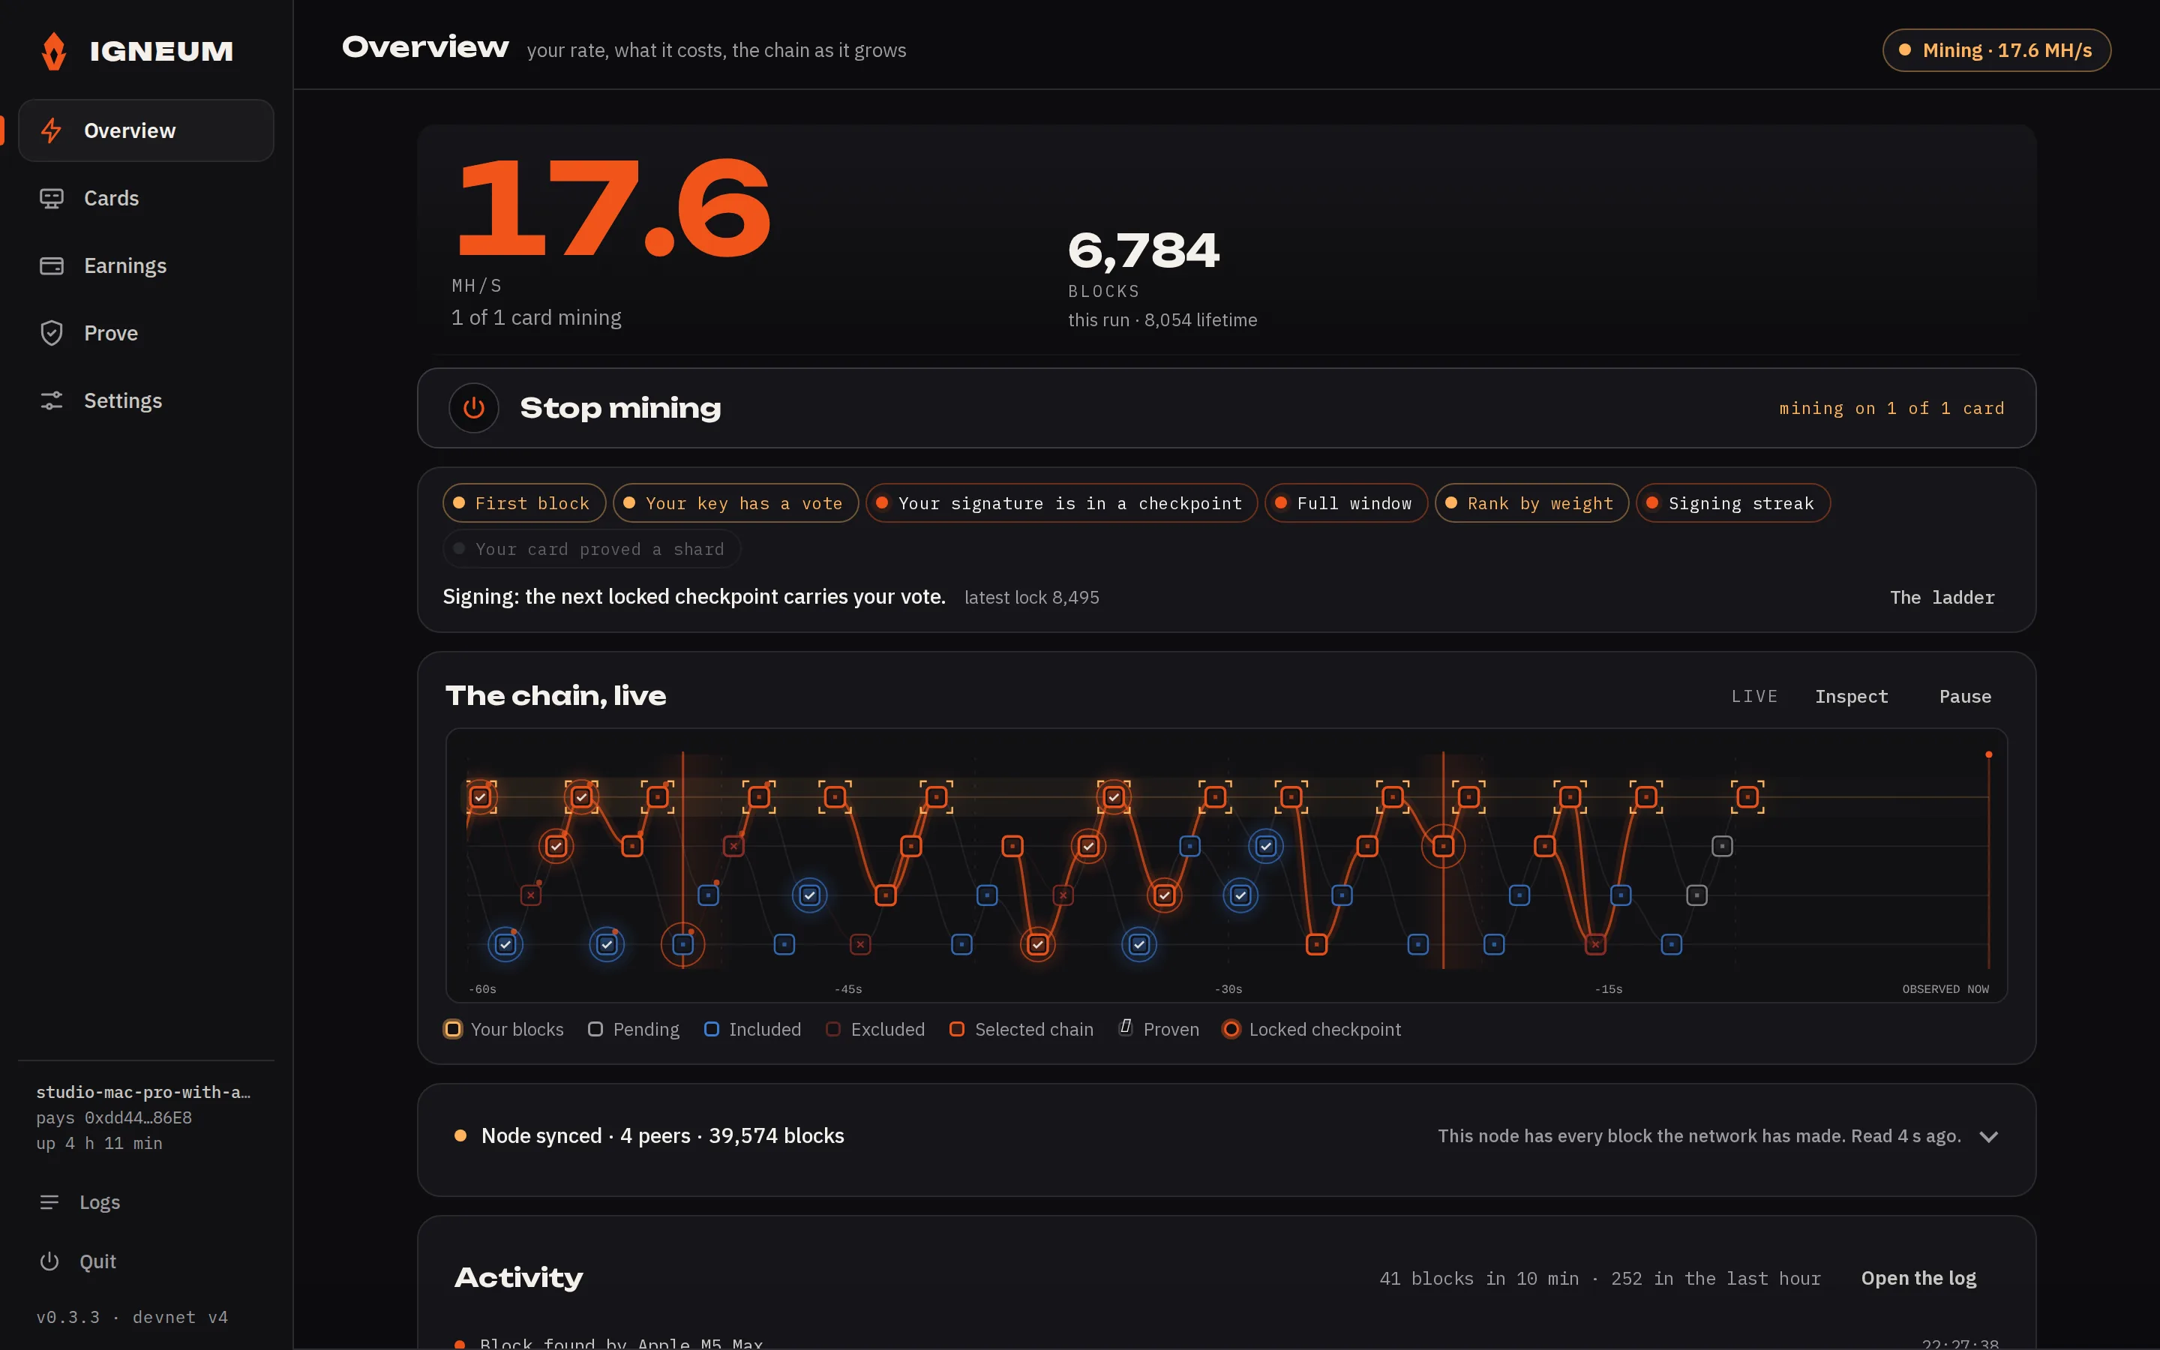Click the -15s timeline label
Viewport: 2160px width, 1350px height.
click(1609, 989)
